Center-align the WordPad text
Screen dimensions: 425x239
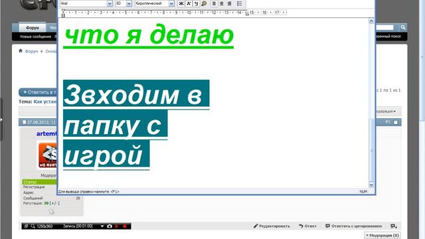pos(222,3)
